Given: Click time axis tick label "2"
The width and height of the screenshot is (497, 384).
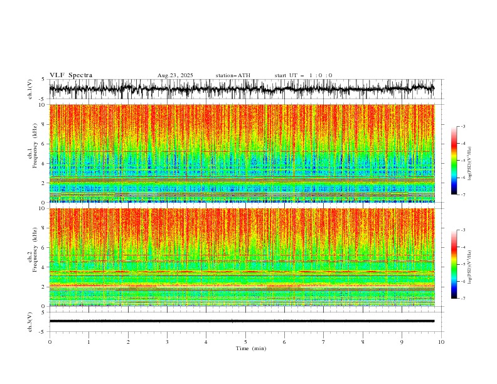Looking at the screenshot, I should [128, 342].
